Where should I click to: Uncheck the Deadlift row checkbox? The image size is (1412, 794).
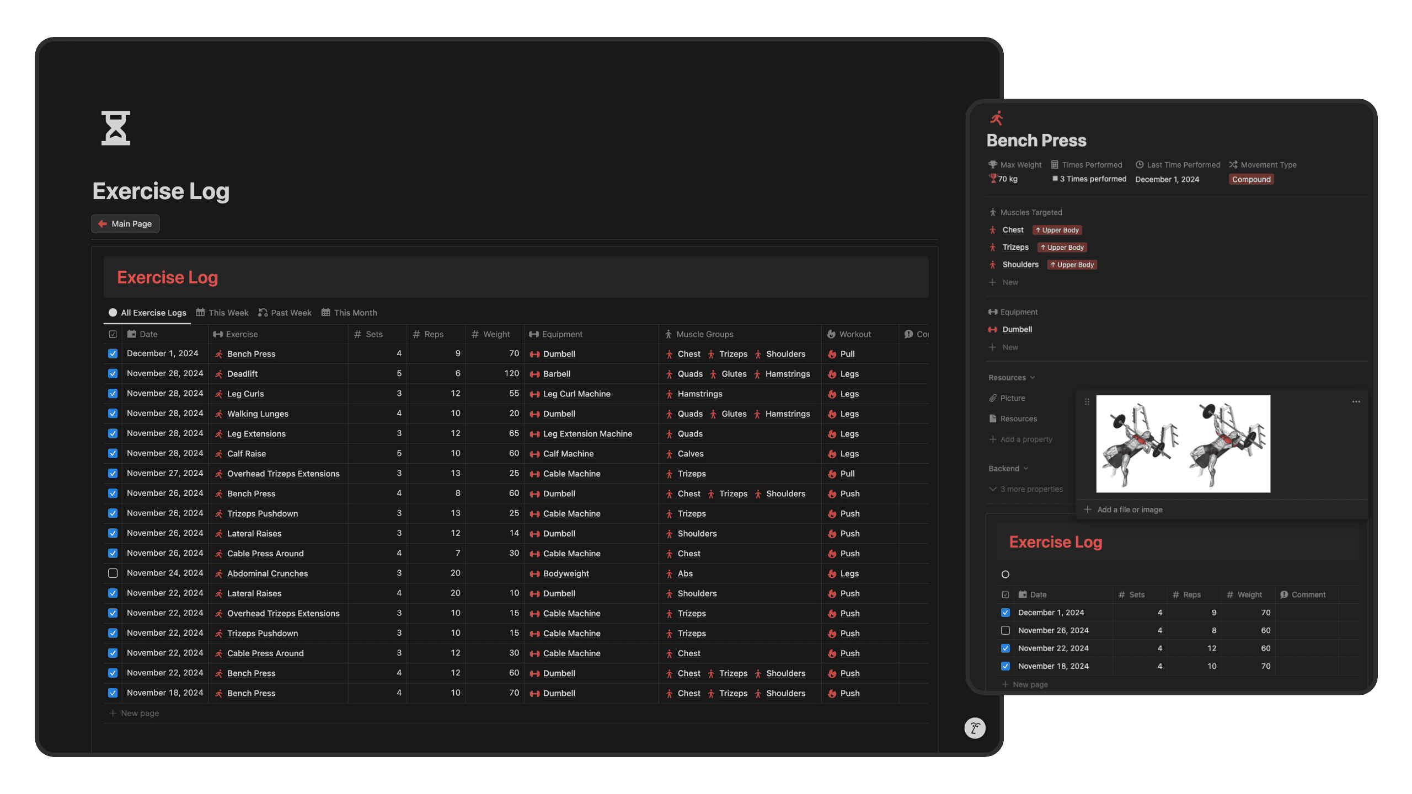[113, 373]
